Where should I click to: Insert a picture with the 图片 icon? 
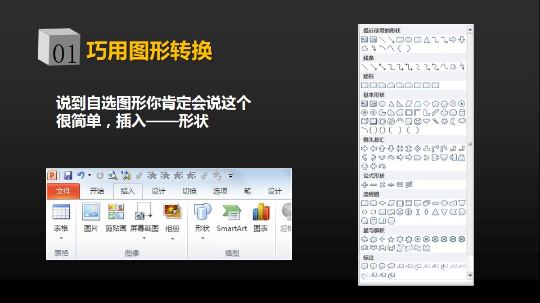[91, 217]
